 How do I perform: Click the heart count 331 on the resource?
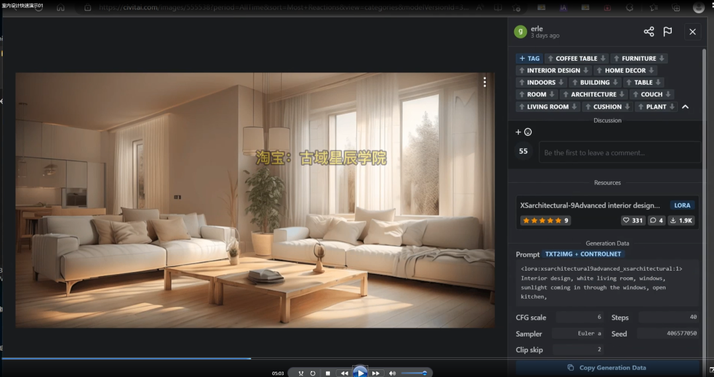[633, 221]
